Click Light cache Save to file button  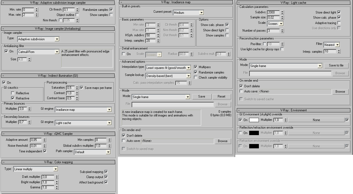tap(336, 65)
